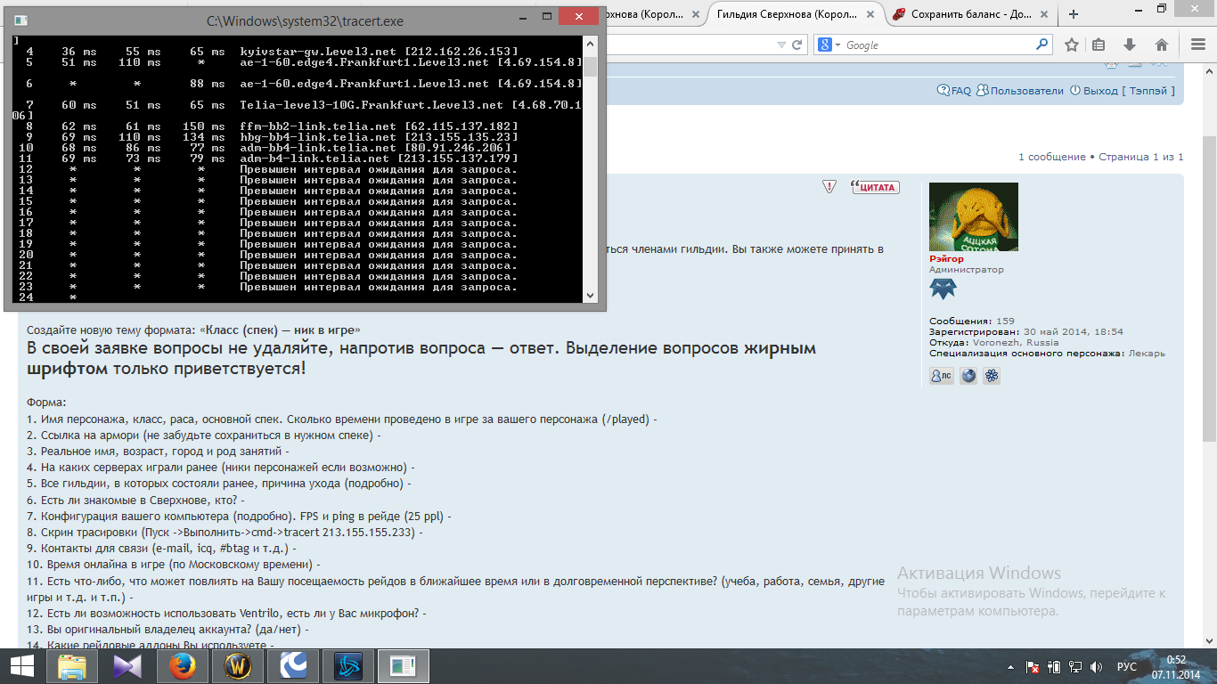
Task: Open a new Firefox tab
Action: click(x=1074, y=14)
